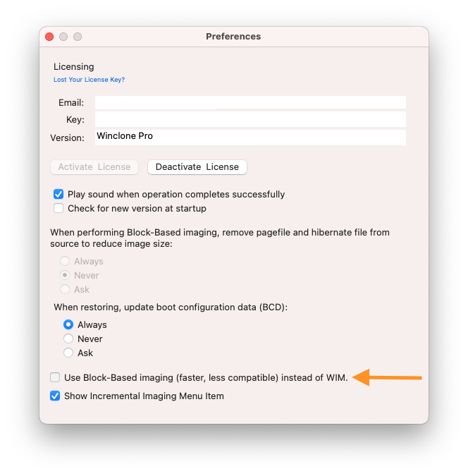Select Always for updating BCD when restoring

click(68, 324)
